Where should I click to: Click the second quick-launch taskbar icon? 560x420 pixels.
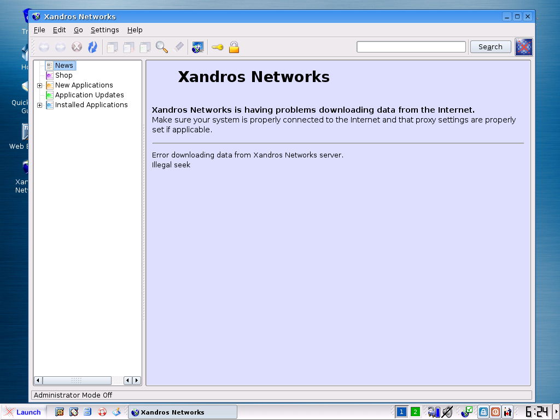click(74, 412)
